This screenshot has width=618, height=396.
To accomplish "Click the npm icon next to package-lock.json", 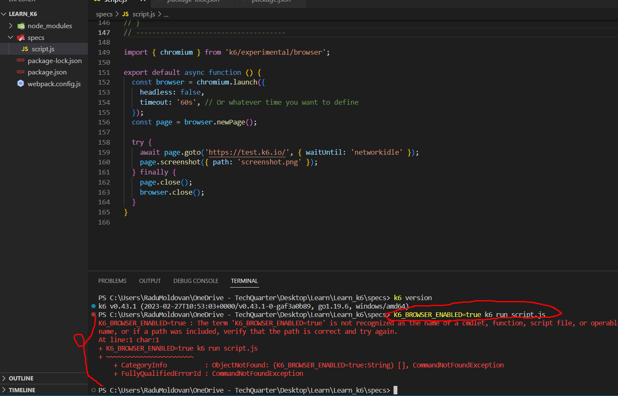I will [x=21, y=61].
